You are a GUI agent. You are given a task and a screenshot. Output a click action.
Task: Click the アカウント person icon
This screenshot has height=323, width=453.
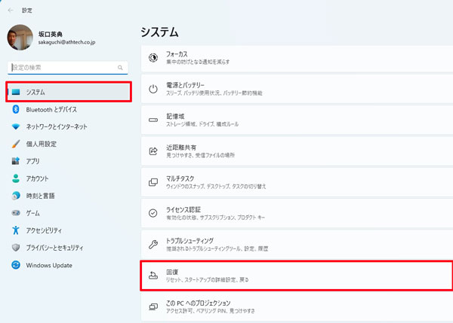pyautogui.click(x=15, y=178)
